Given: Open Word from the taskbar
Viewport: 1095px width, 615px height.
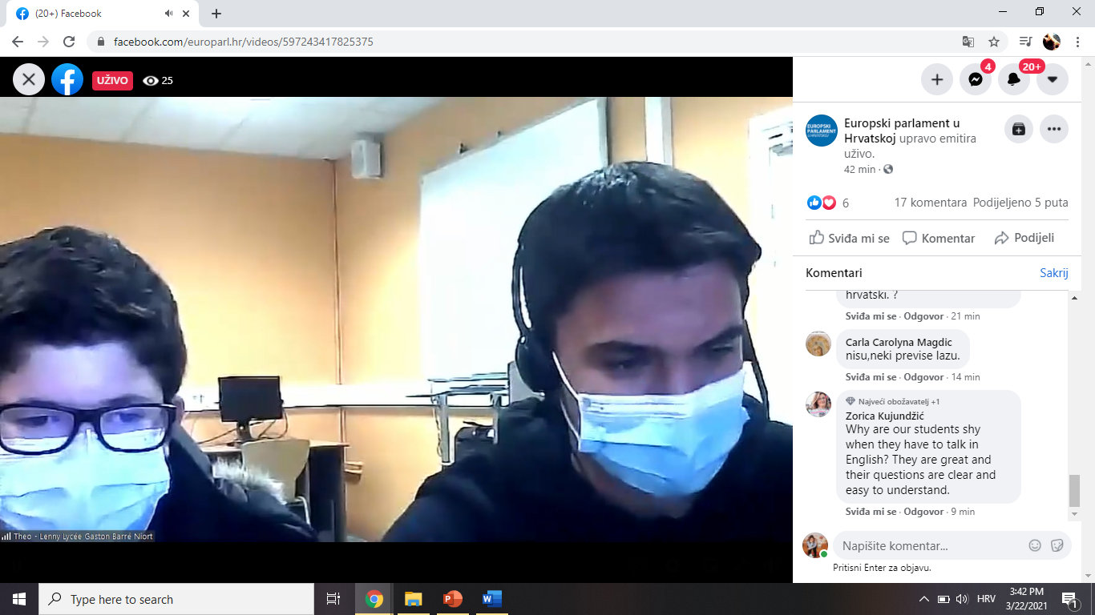Looking at the screenshot, I should [x=491, y=599].
